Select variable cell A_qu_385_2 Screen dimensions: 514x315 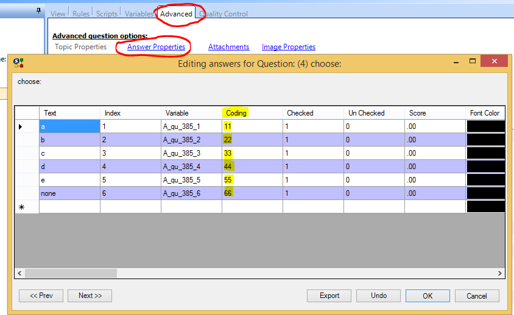191,140
